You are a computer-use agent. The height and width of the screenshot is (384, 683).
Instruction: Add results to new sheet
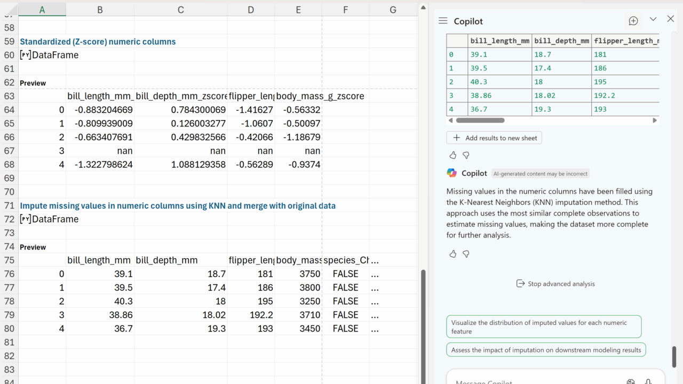tap(494, 138)
